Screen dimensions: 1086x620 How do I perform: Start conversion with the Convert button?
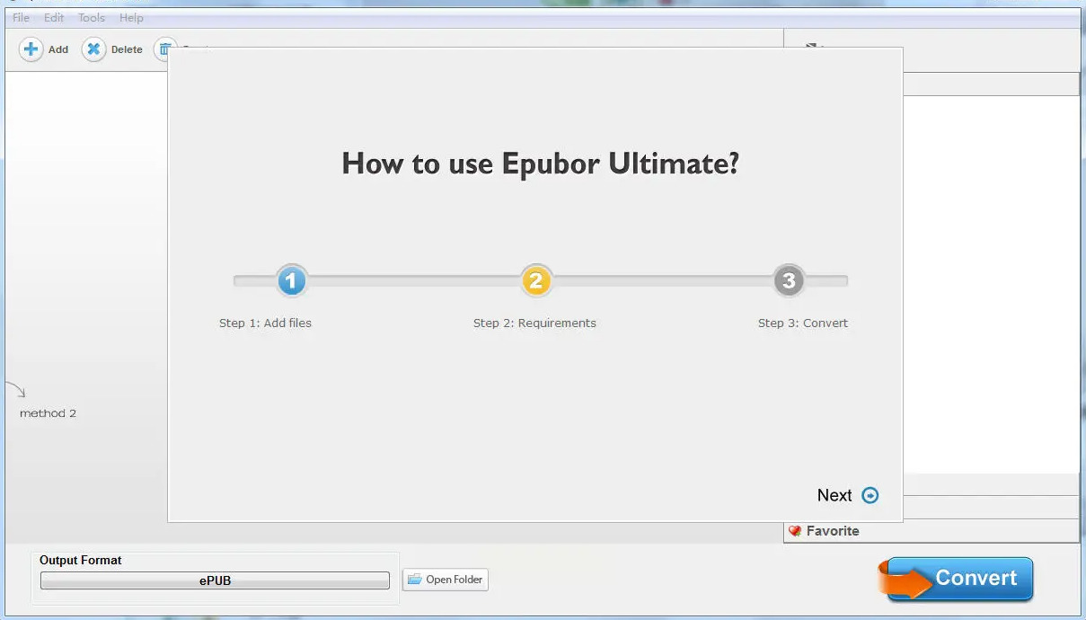tap(956, 579)
